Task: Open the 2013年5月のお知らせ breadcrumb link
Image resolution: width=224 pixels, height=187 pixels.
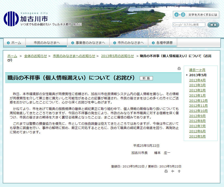Action: click(x=117, y=56)
